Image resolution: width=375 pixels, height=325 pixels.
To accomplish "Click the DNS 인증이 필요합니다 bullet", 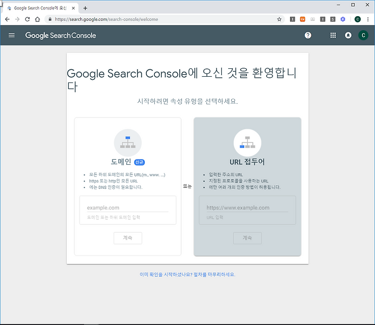I will click(116, 187).
